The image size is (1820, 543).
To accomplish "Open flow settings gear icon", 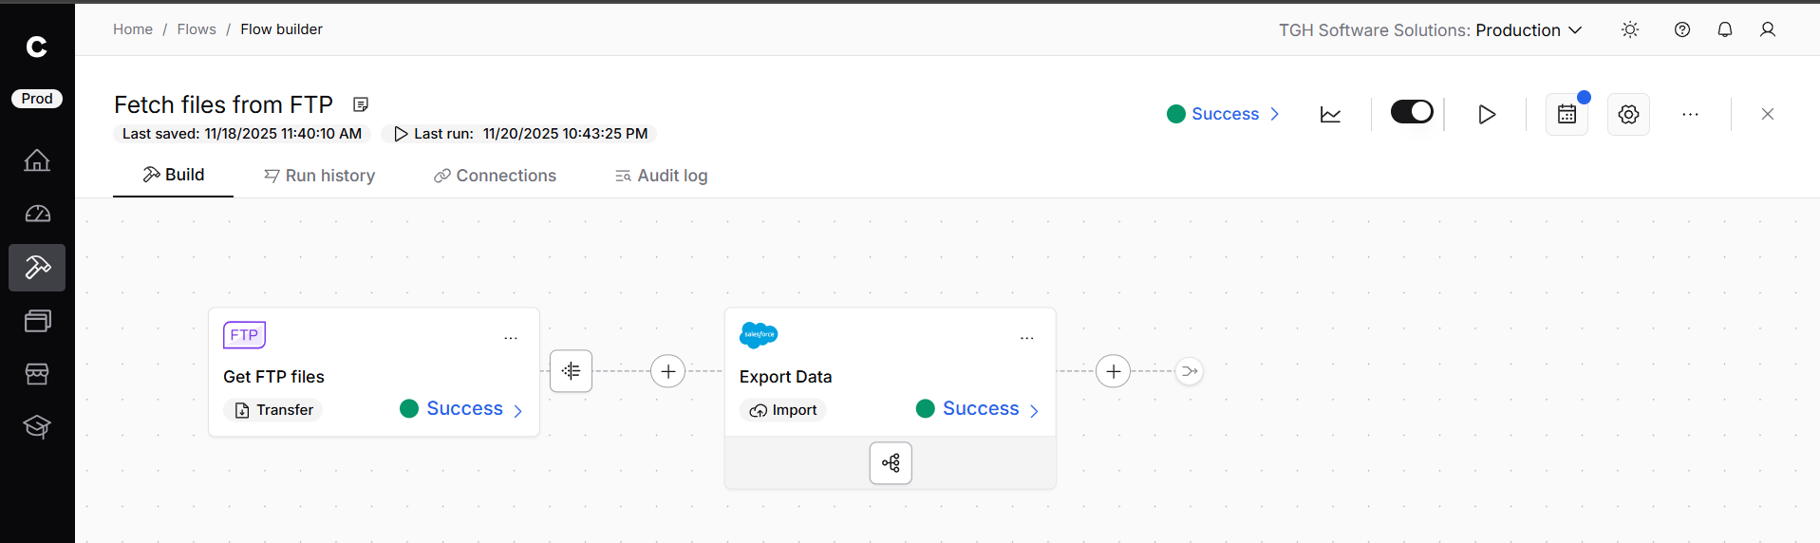I will tap(1628, 115).
